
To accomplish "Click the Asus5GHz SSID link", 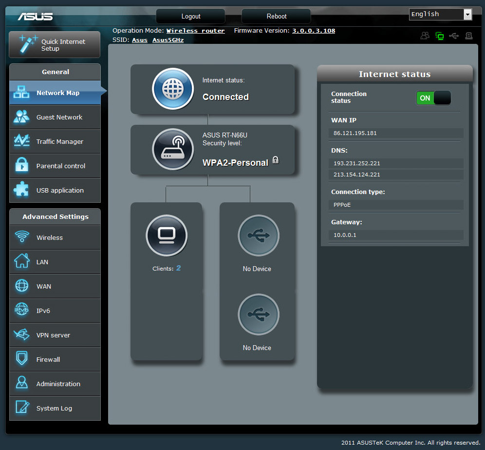I will pyautogui.click(x=168, y=40).
